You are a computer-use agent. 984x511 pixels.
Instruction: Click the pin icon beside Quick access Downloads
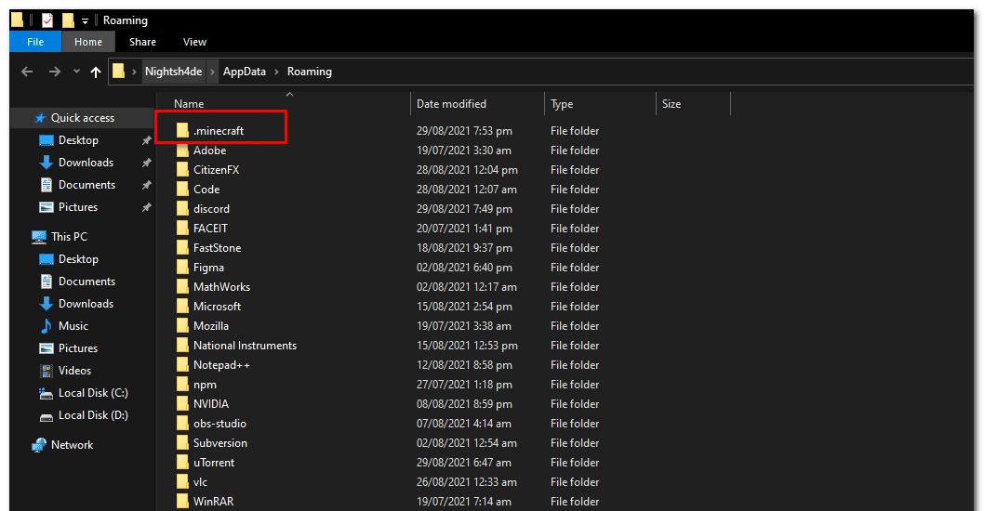click(x=146, y=163)
